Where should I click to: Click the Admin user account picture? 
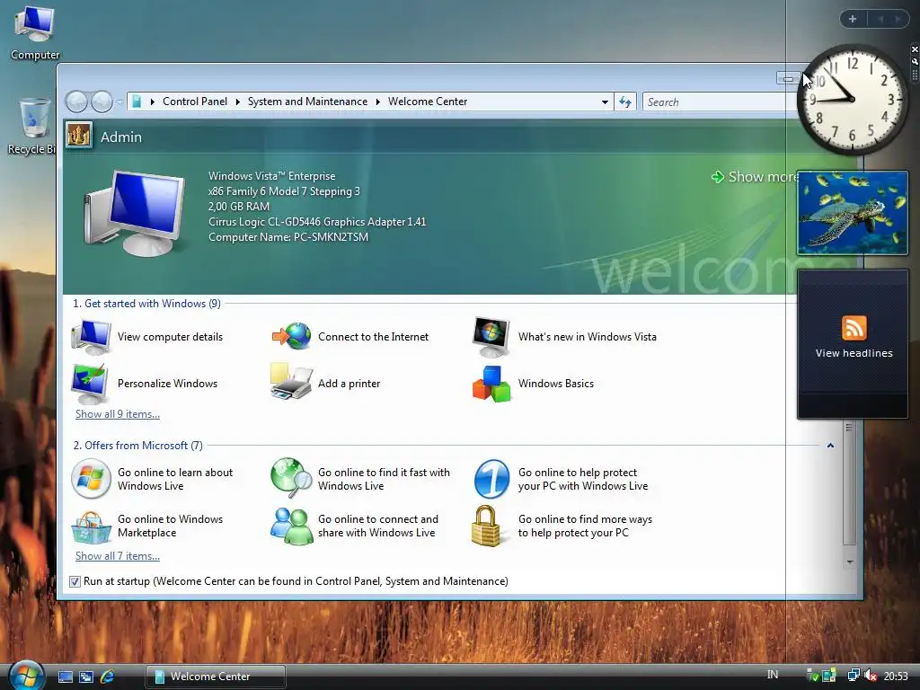click(79, 136)
